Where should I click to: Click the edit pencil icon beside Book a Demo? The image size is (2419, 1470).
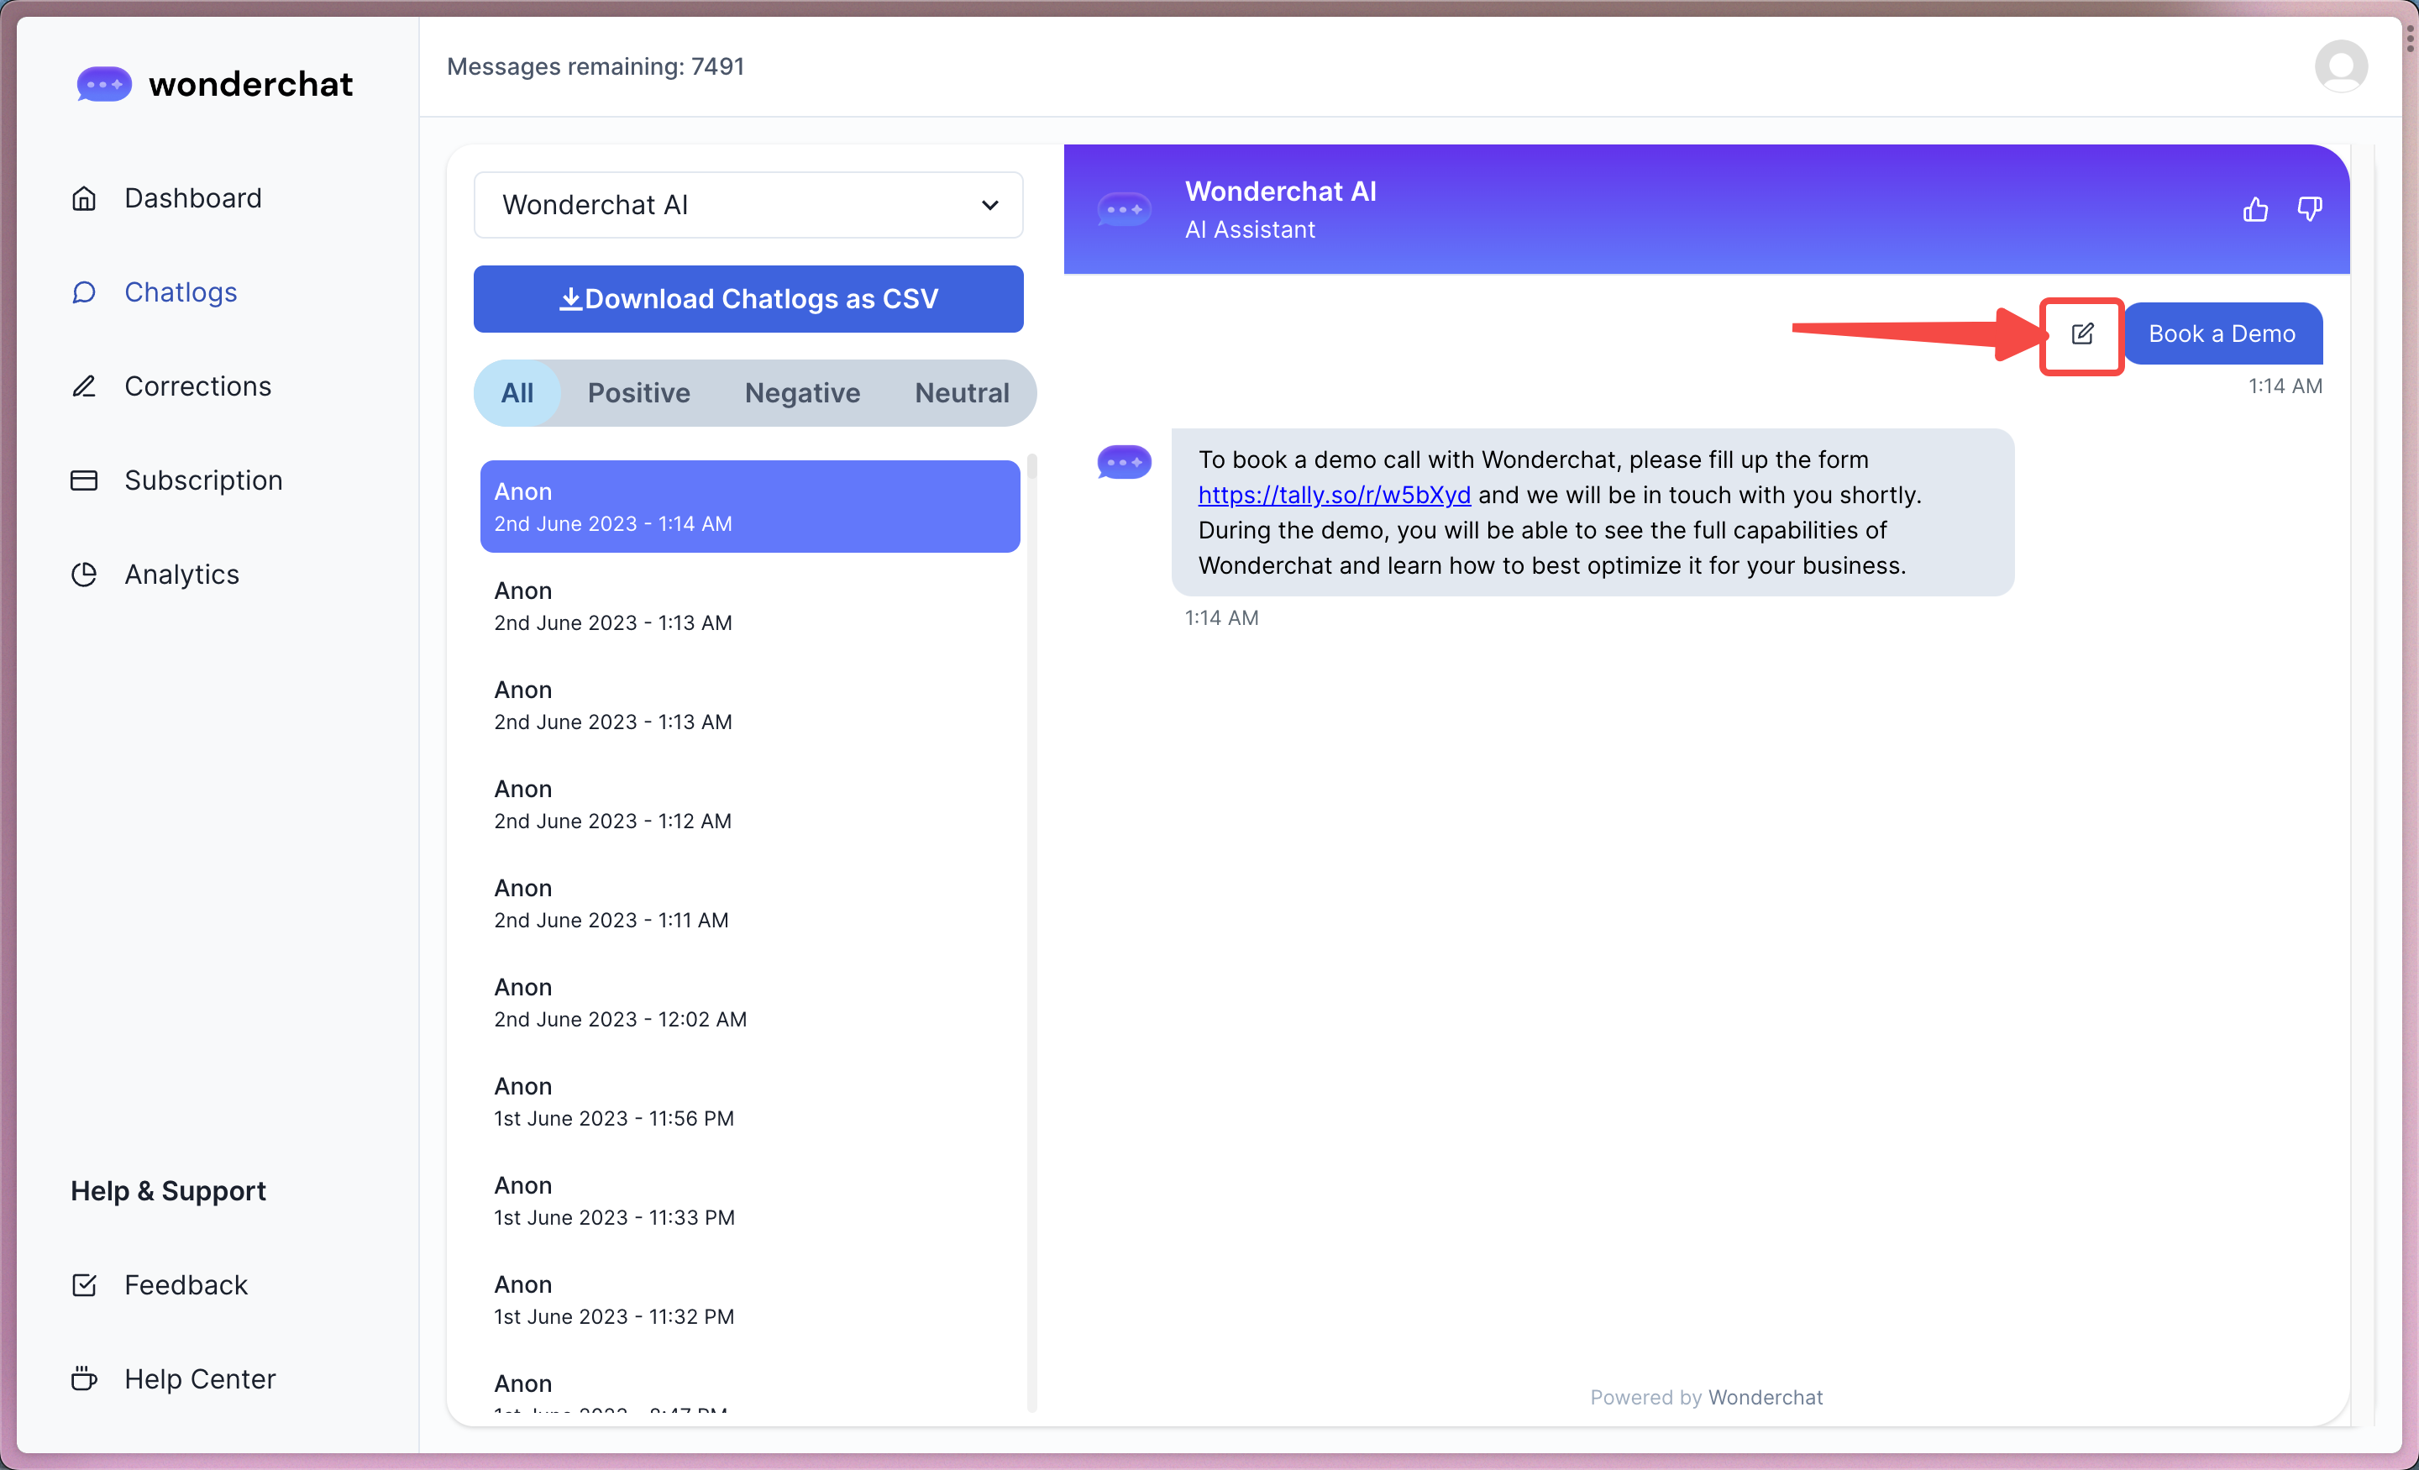[x=2081, y=333]
